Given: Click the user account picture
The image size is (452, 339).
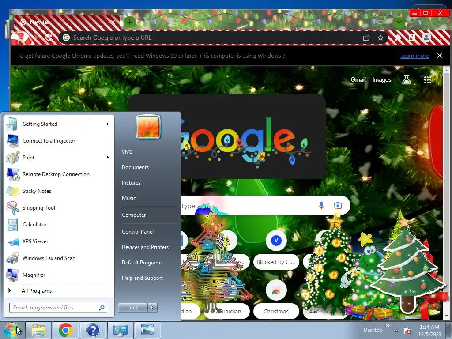Looking at the screenshot, I should tap(148, 127).
